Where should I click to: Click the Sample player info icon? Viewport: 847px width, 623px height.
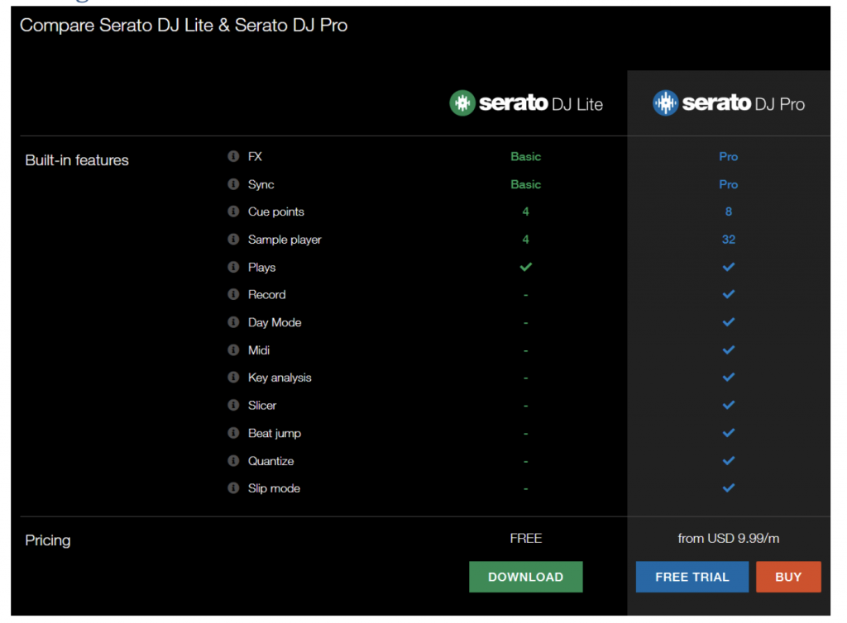[x=232, y=240]
